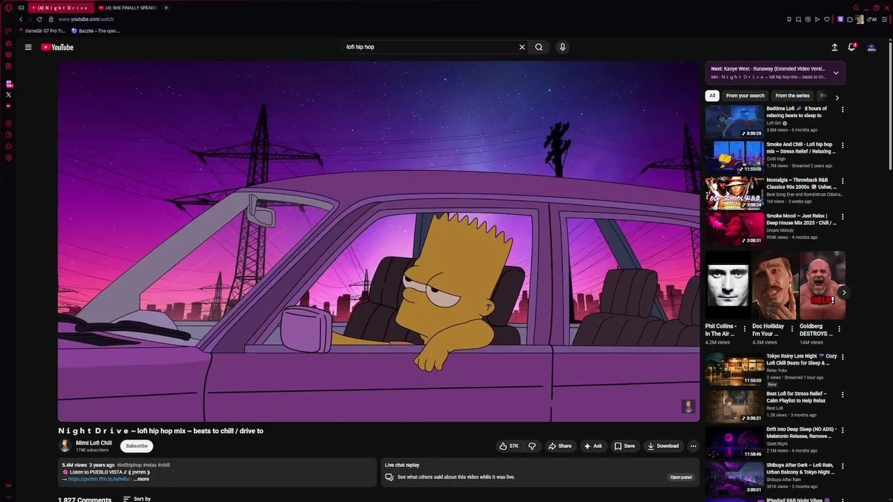
Task: Save the video to a playlist
Action: [x=624, y=446]
